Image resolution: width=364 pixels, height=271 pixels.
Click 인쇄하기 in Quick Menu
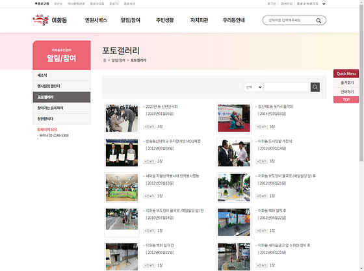click(x=346, y=92)
